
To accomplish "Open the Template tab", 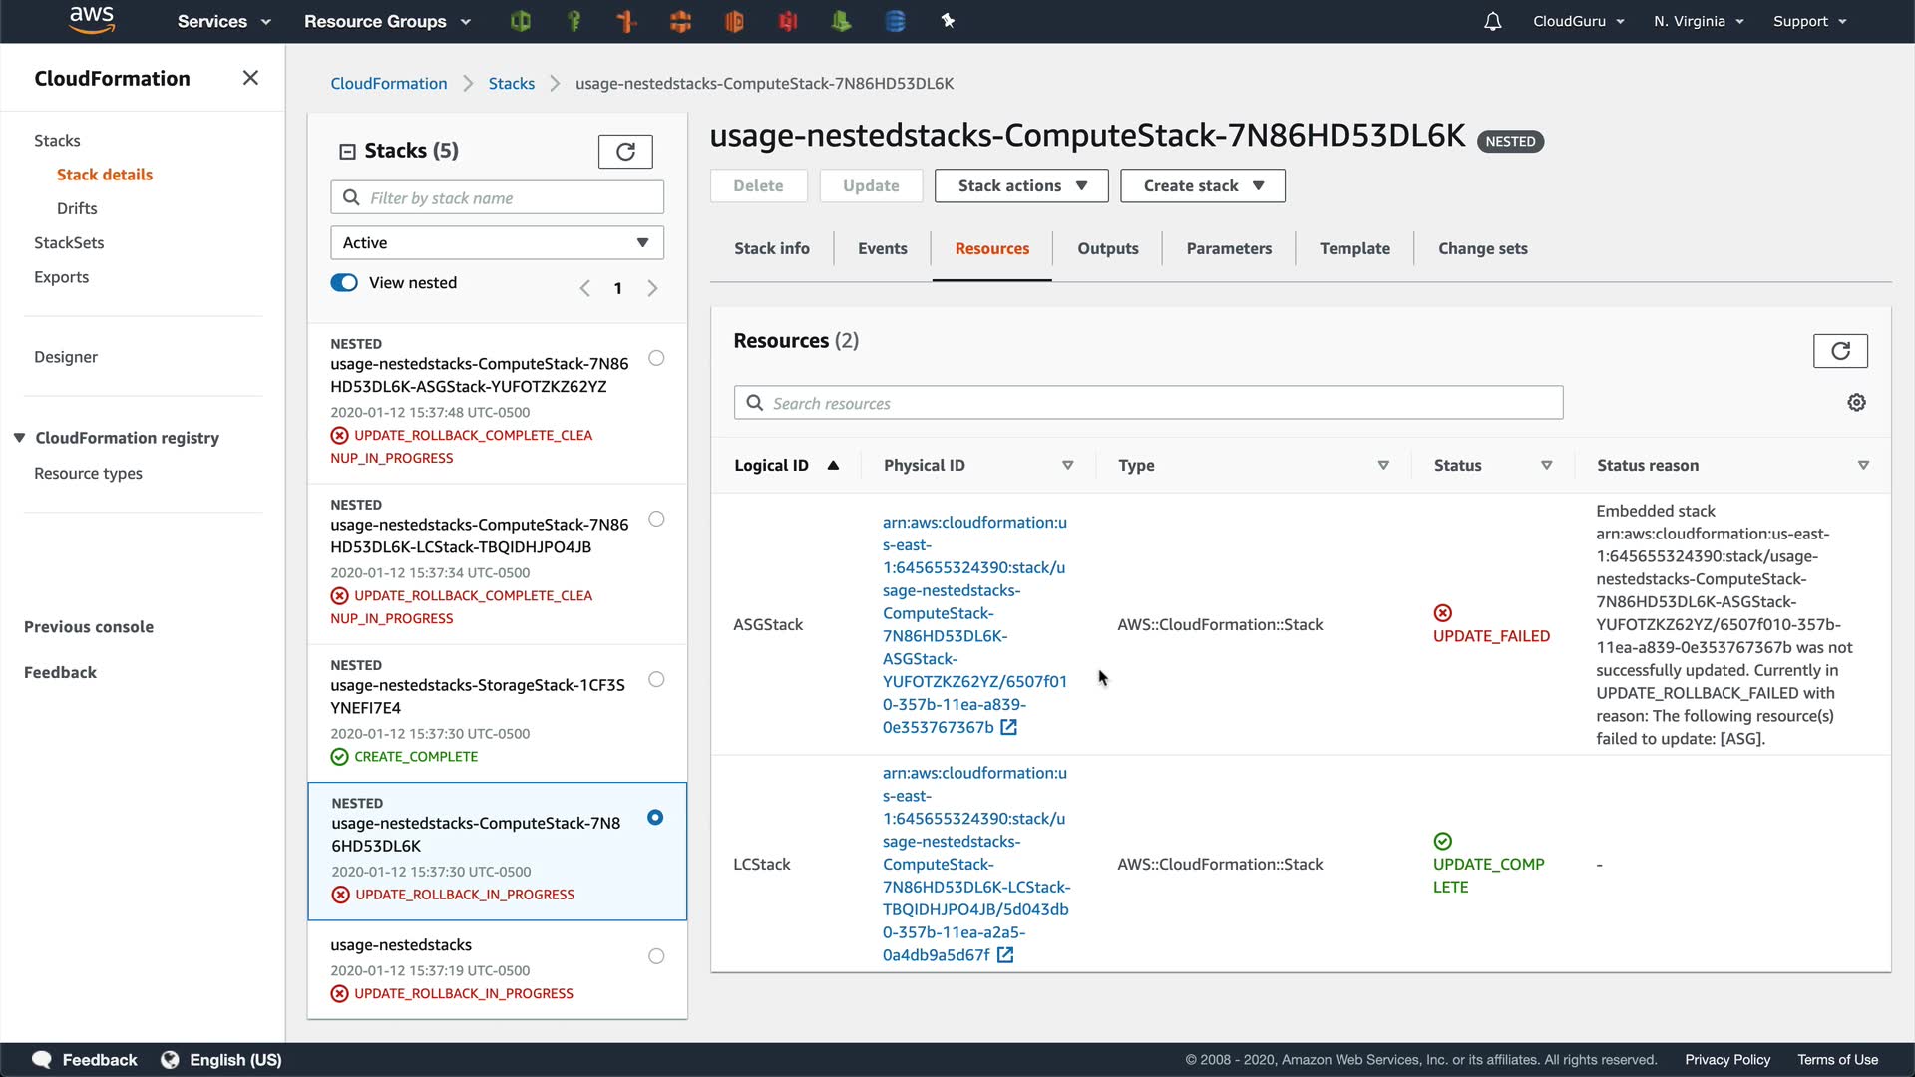I will click(x=1353, y=249).
